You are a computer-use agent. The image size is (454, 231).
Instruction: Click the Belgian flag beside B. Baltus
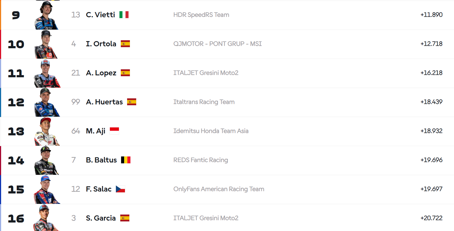126,160
